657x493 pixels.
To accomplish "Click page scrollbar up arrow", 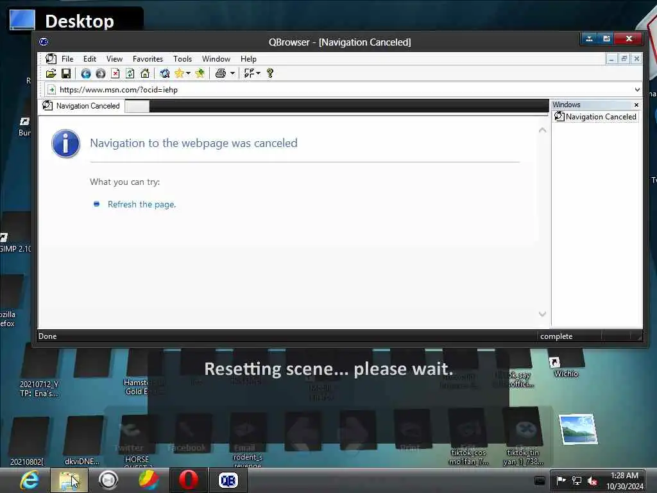I will 542,130.
